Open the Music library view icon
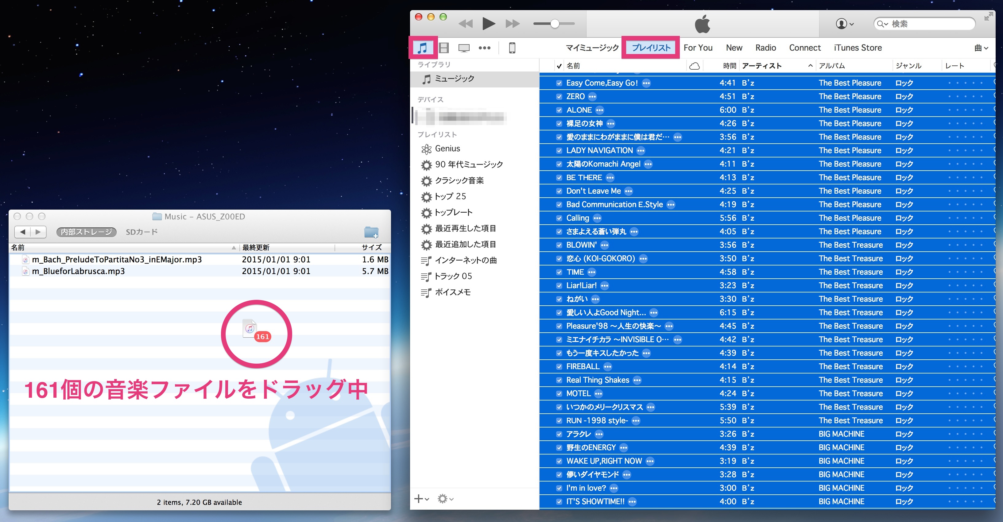Viewport: 1003px width, 522px height. click(x=422, y=48)
